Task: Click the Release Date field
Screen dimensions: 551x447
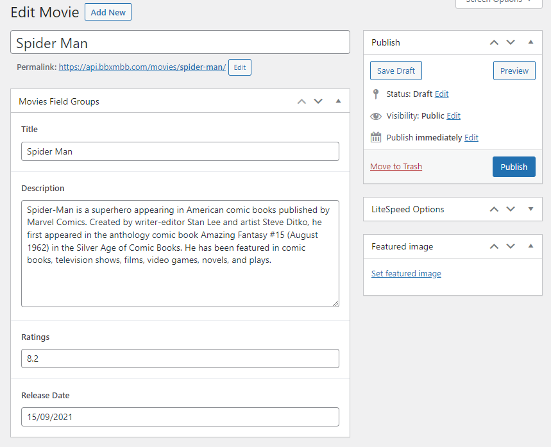Action: [180, 417]
